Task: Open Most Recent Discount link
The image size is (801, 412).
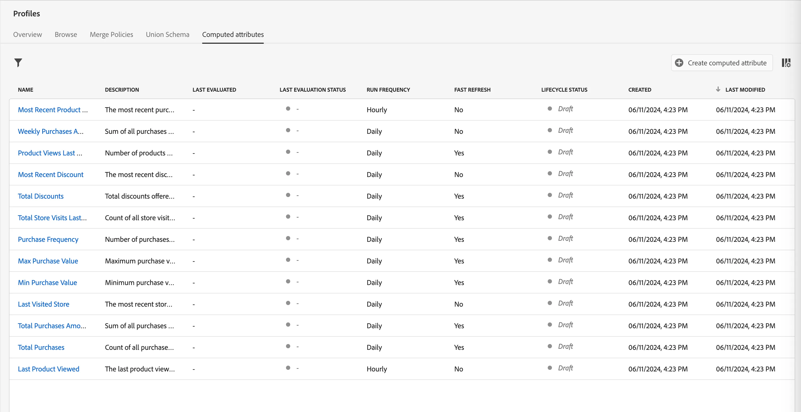Action: [x=51, y=174]
